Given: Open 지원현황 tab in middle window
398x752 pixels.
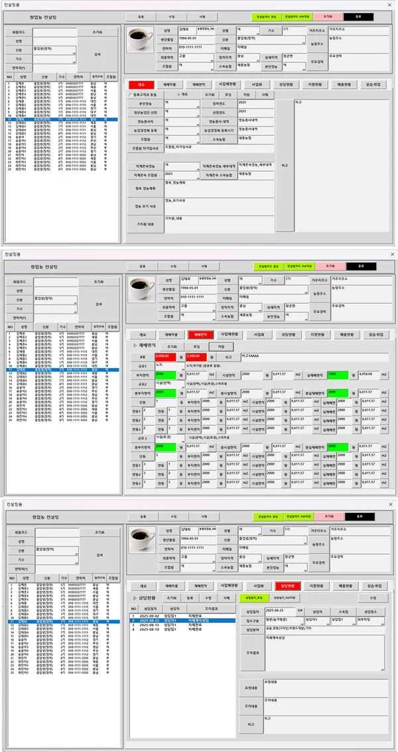Looking at the screenshot, I should [318, 334].
